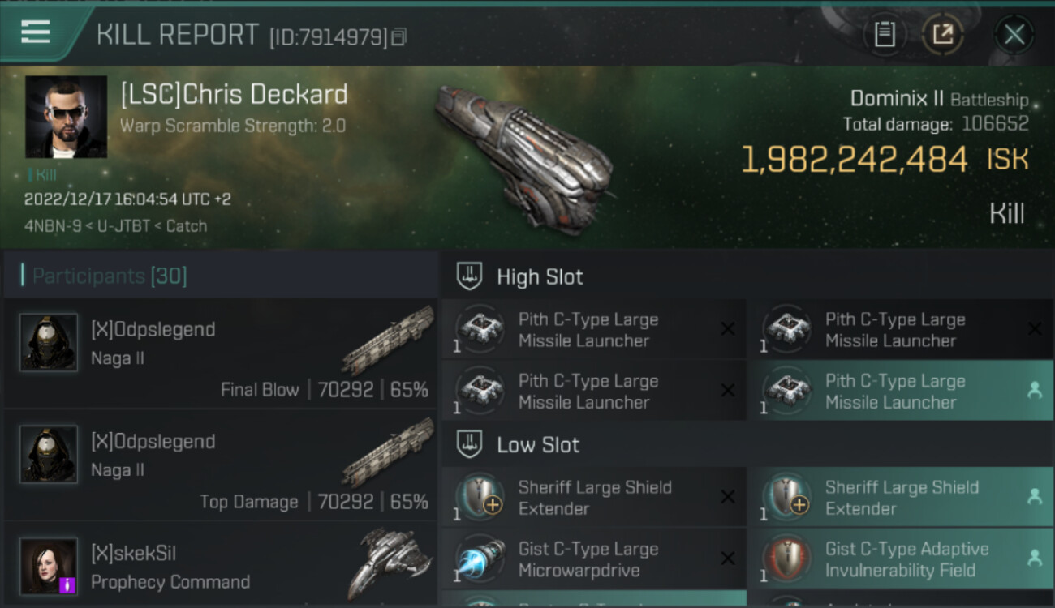The height and width of the screenshot is (608, 1055).
Task: Click skekSil's character portrait
Action: (x=49, y=566)
